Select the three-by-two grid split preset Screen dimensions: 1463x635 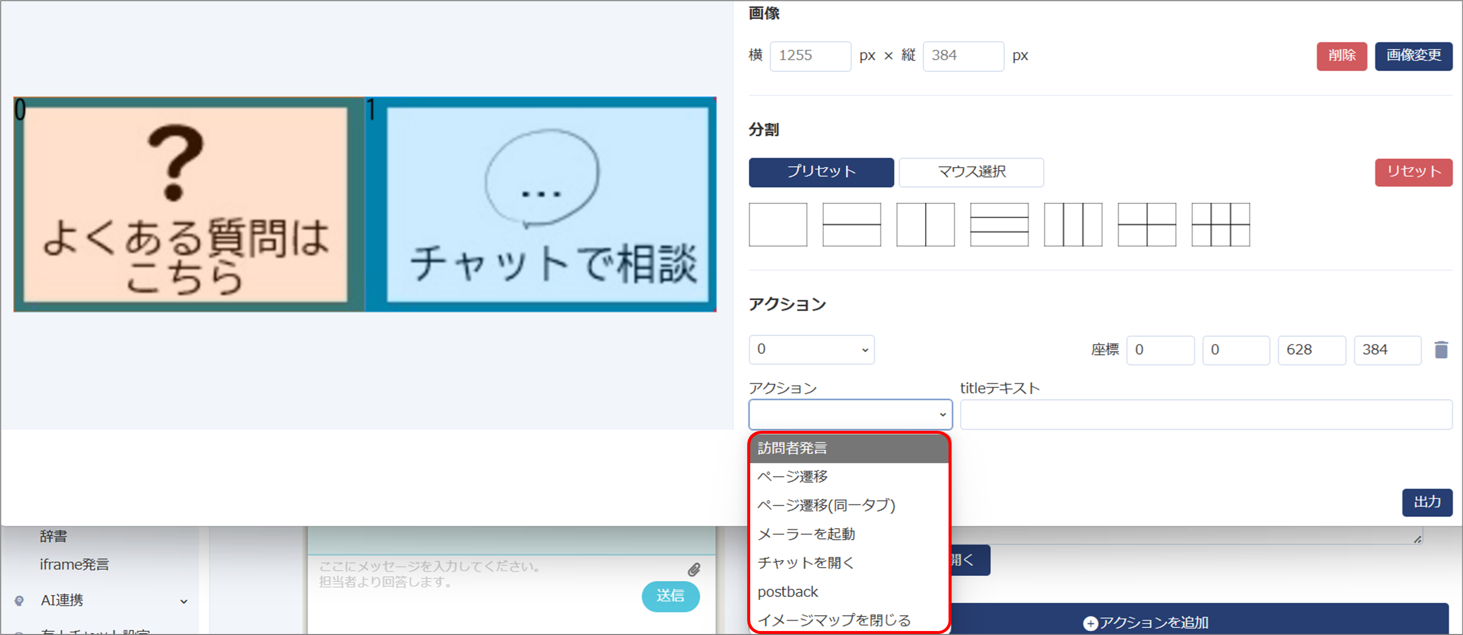(x=1220, y=225)
